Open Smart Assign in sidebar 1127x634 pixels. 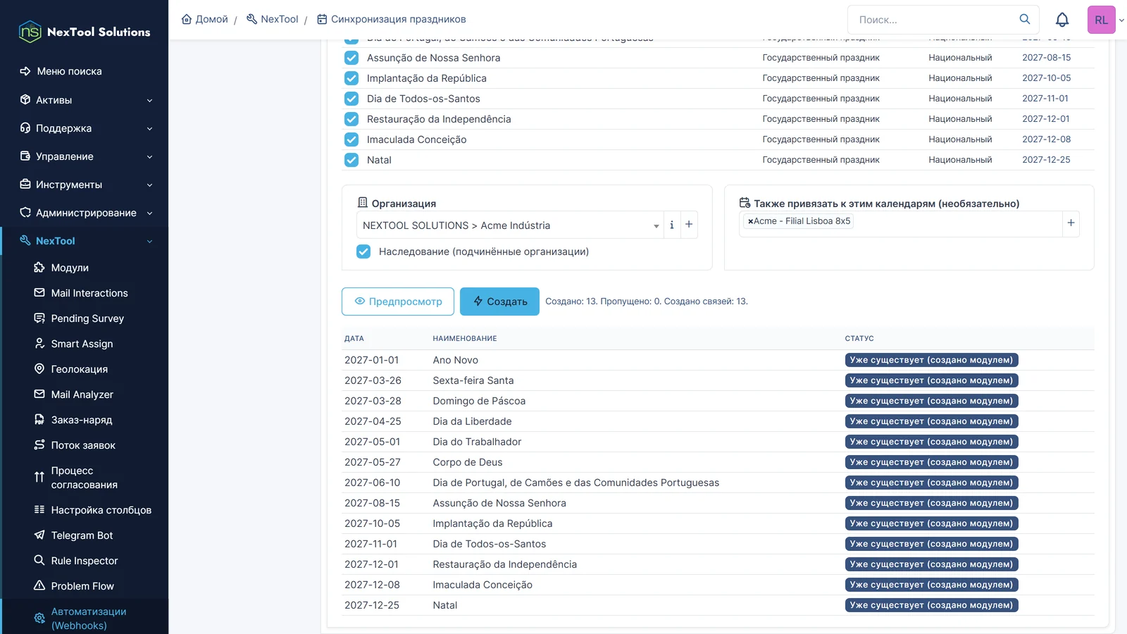point(82,344)
